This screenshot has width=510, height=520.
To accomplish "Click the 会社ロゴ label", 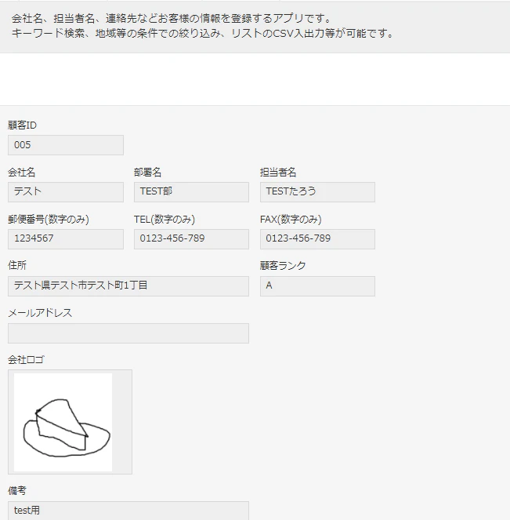I will pyautogui.click(x=26, y=360).
